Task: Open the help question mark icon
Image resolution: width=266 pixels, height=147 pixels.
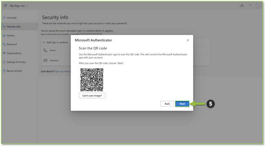Action: [x=250, y=6]
